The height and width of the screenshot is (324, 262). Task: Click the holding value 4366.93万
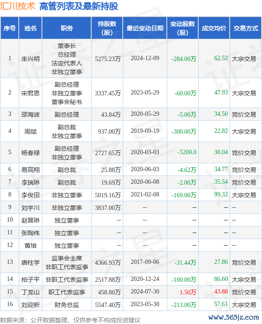108,263
